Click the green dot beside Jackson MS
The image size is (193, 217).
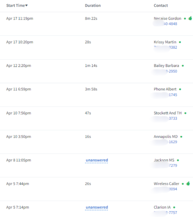[x=178, y=160]
